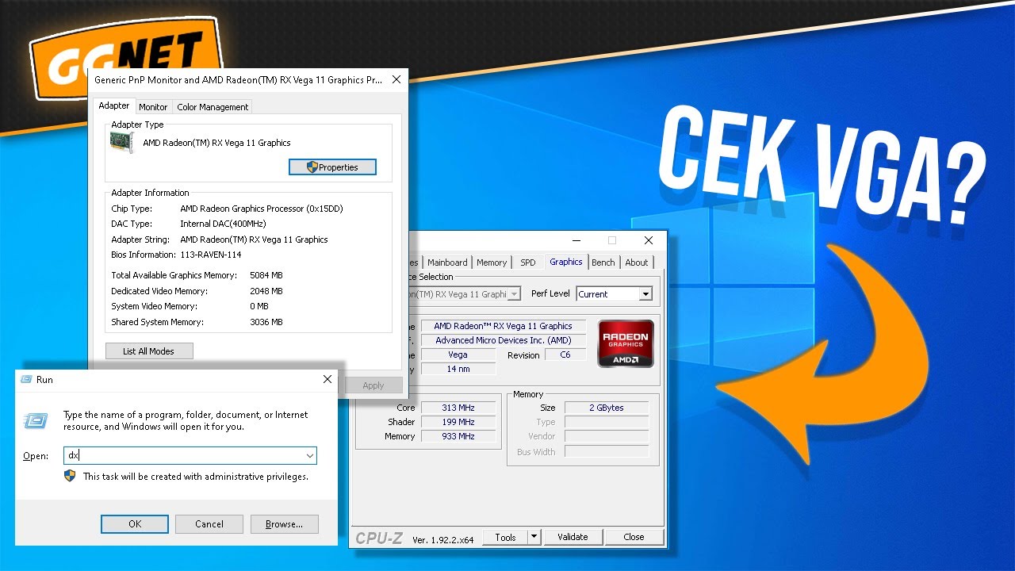The image size is (1015, 571).
Task: Click the Radeon Graphics logo in CPU-Z
Action: (x=626, y=343)
